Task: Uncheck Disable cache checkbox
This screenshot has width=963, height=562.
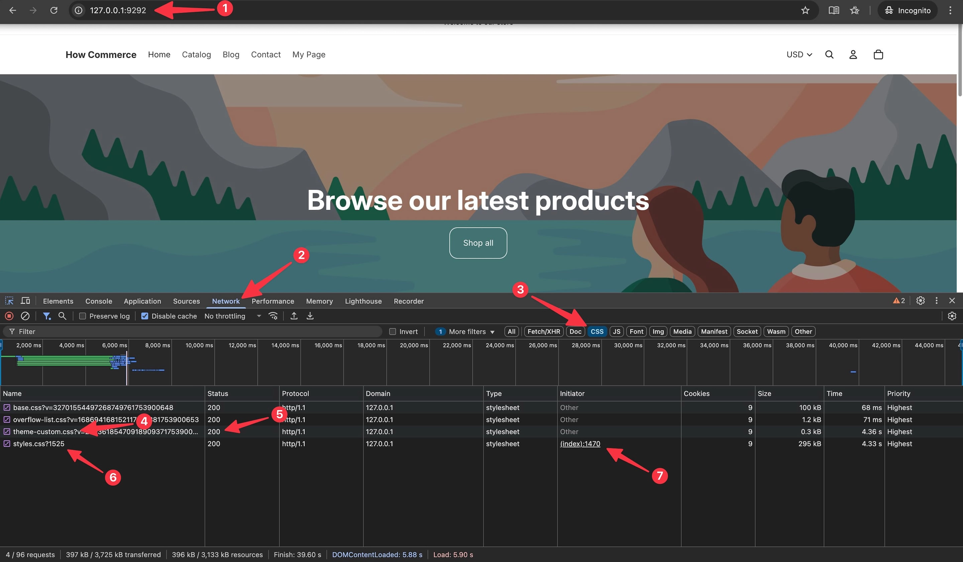Action: click(x=144, y=316)
